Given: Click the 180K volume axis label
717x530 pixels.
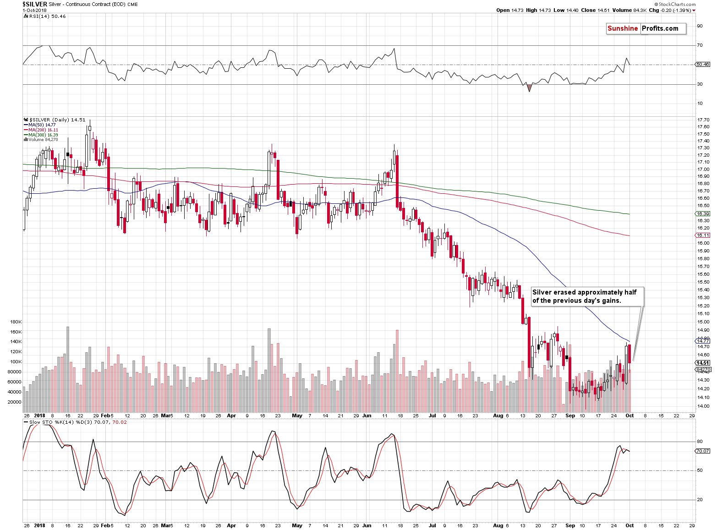Looking at the screenshot, I should click(16, 322).
